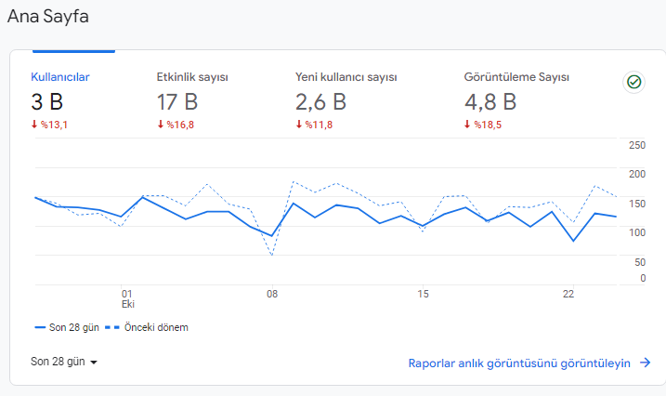
Task: Click the 200 y-axis label
Action: (637, 174)
